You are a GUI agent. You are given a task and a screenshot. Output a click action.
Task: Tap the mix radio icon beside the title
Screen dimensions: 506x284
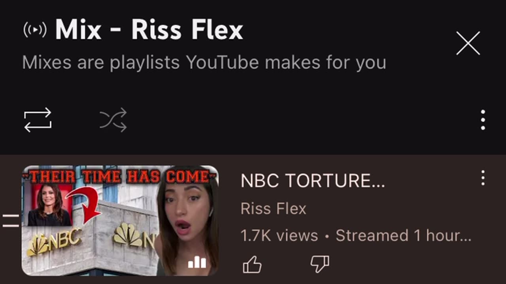click(x=35, y=30)
